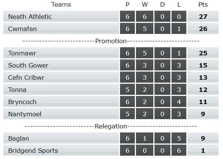The width and height of the screenshot is (223, 159).
Task: Click the P column header
Action: click(x=127, y=4)
